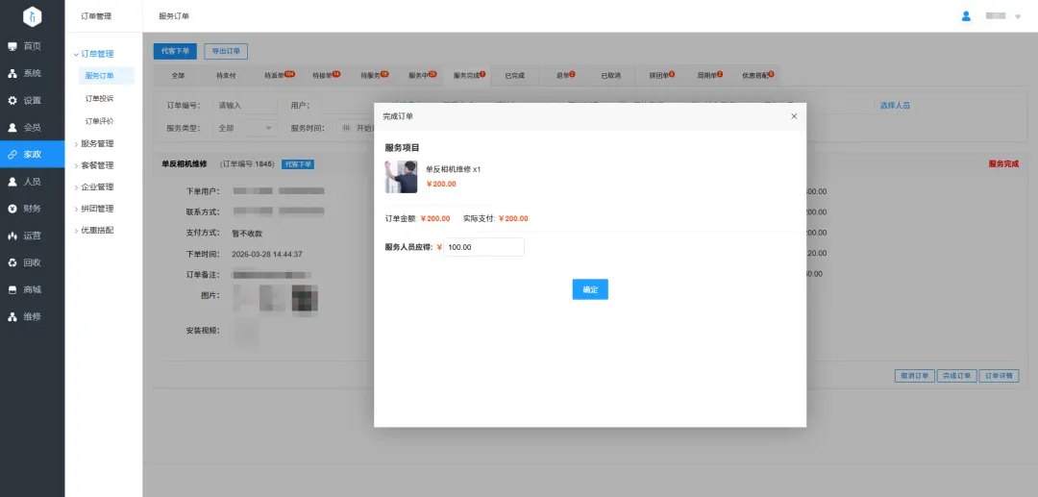
Task: Collapse the 订单管理 menu group
Action: tap(96, 54)
